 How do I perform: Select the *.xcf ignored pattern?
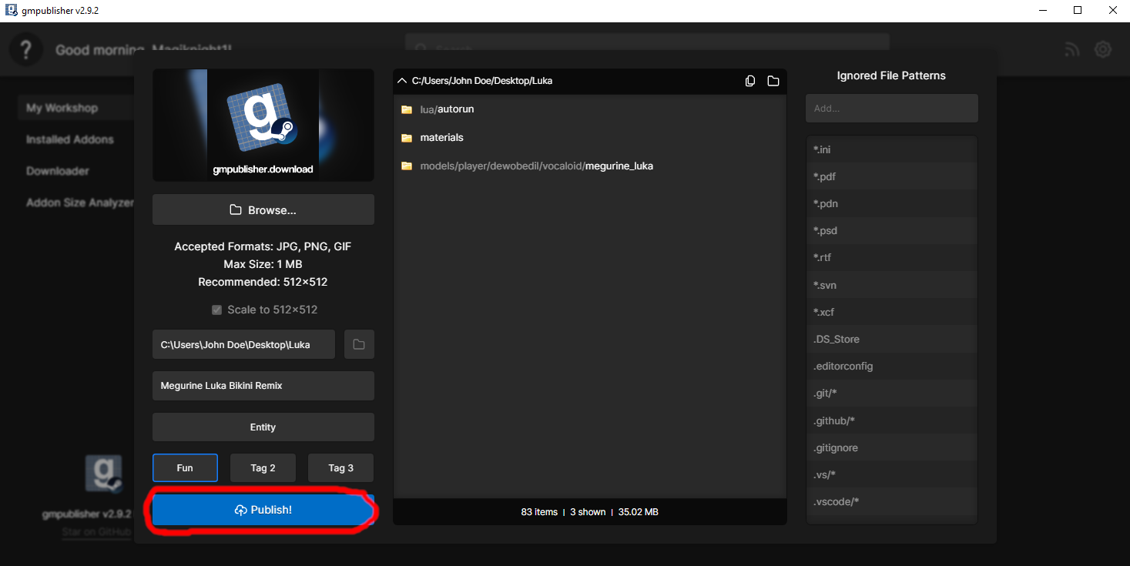(x=892, y=312)
